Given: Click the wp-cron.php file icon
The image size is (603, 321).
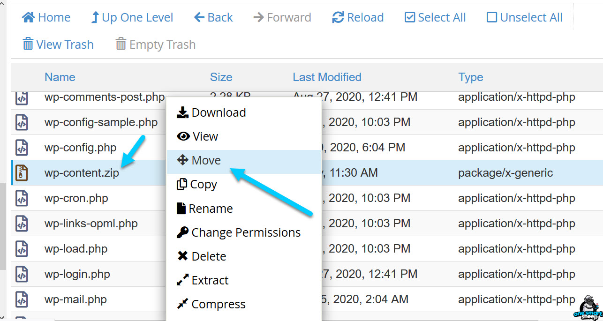Looking at the screenshot, I should [22, 198].
